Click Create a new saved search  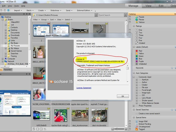pos(149,113)
